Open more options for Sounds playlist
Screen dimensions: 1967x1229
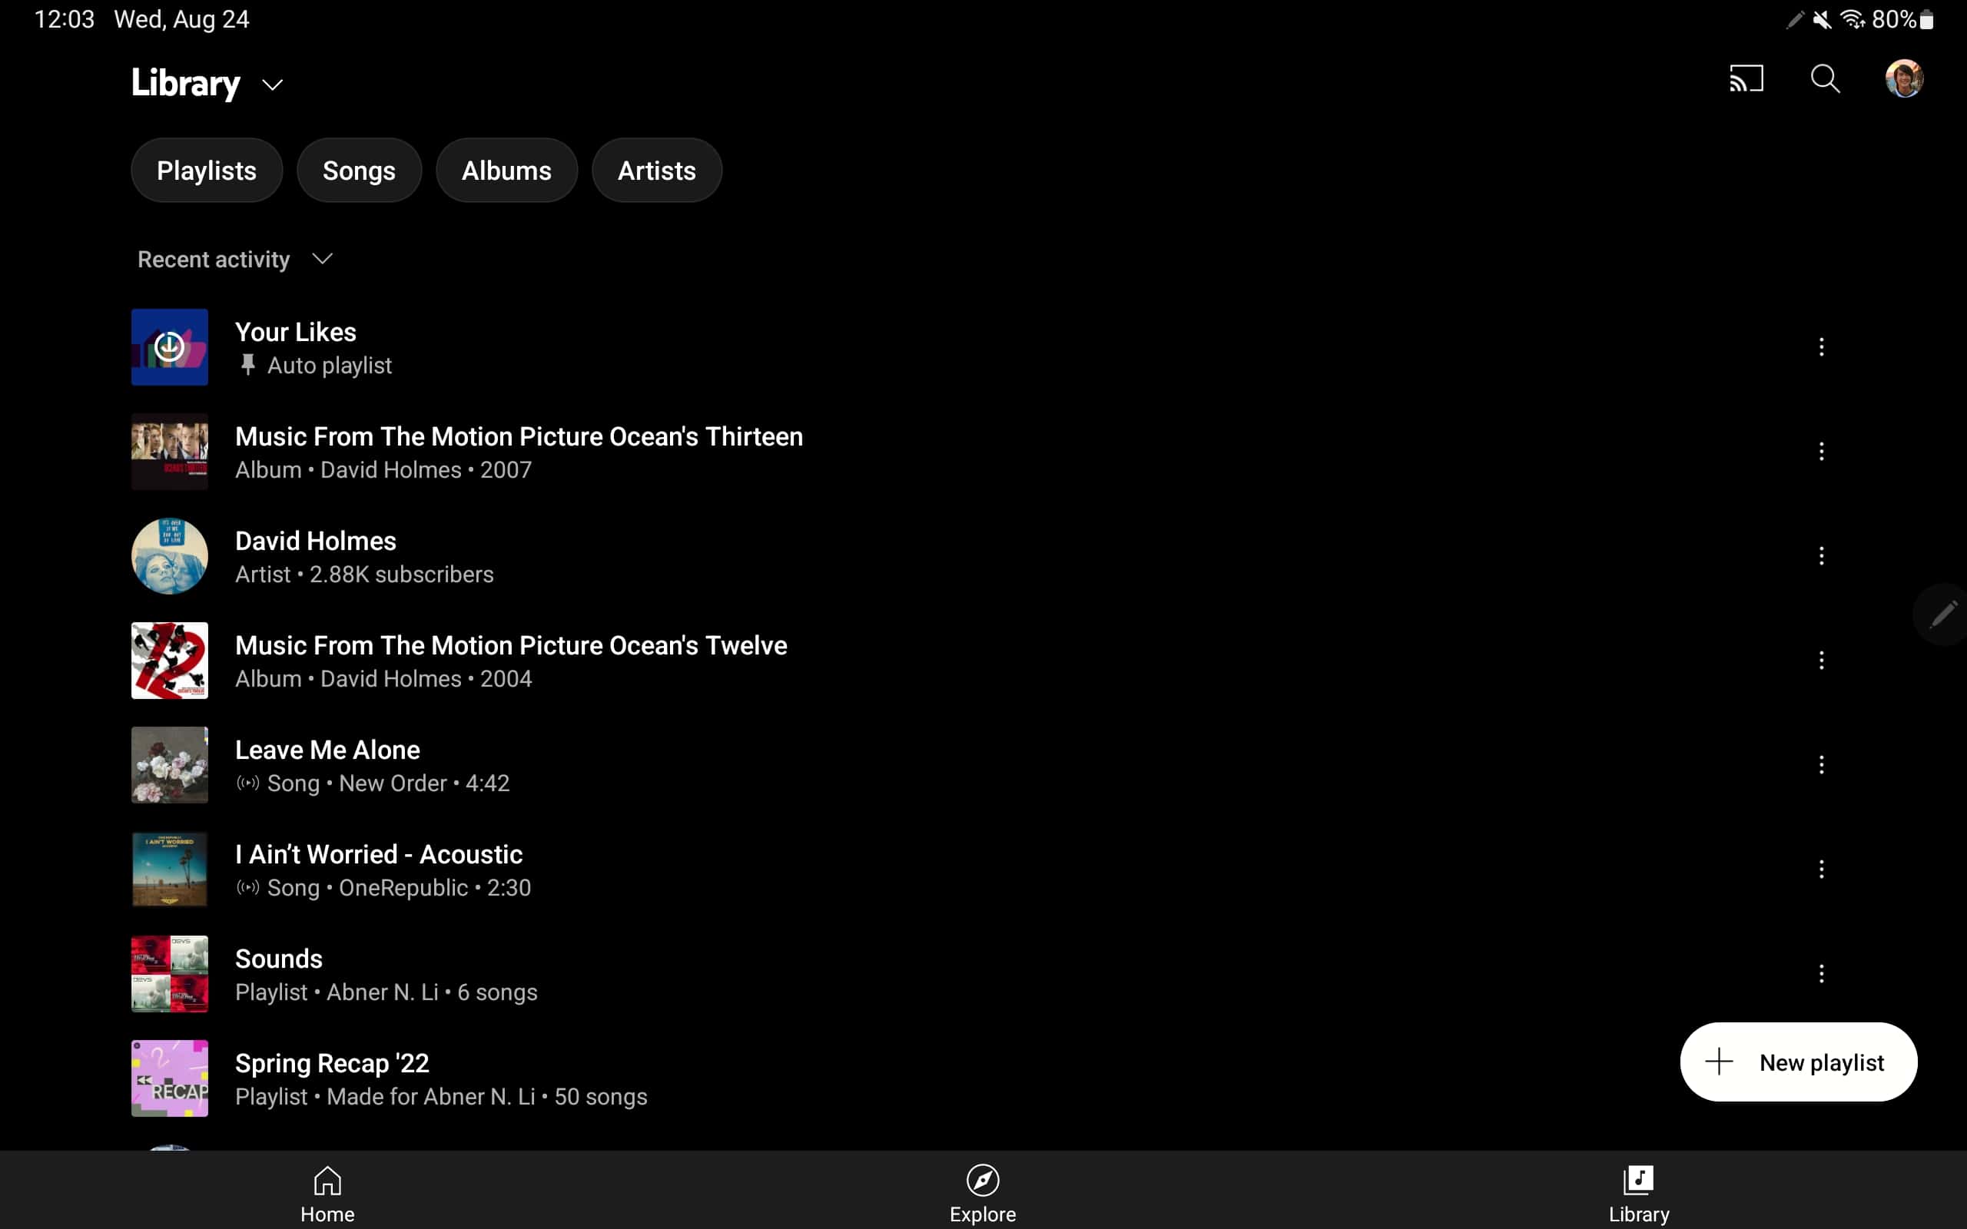(1821, 974)
